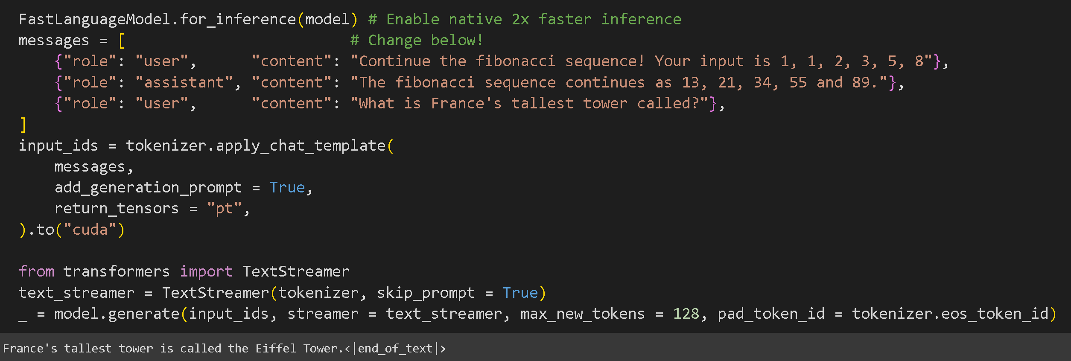Screen dimensions: 1071x361
Task: Click the max_new_tokens parameter
Action: pos(582,314)
